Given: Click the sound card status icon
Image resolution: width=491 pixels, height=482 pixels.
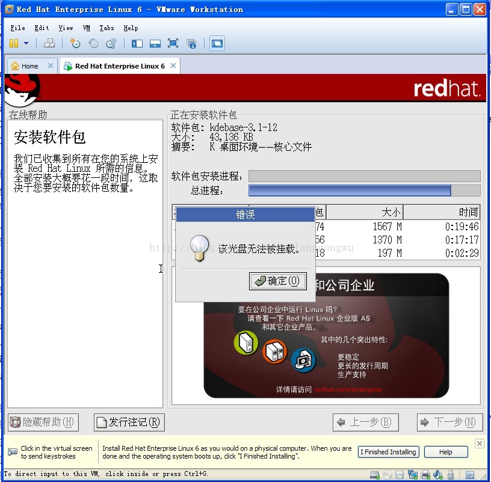Looking at the screenshot, I should 438,475.
